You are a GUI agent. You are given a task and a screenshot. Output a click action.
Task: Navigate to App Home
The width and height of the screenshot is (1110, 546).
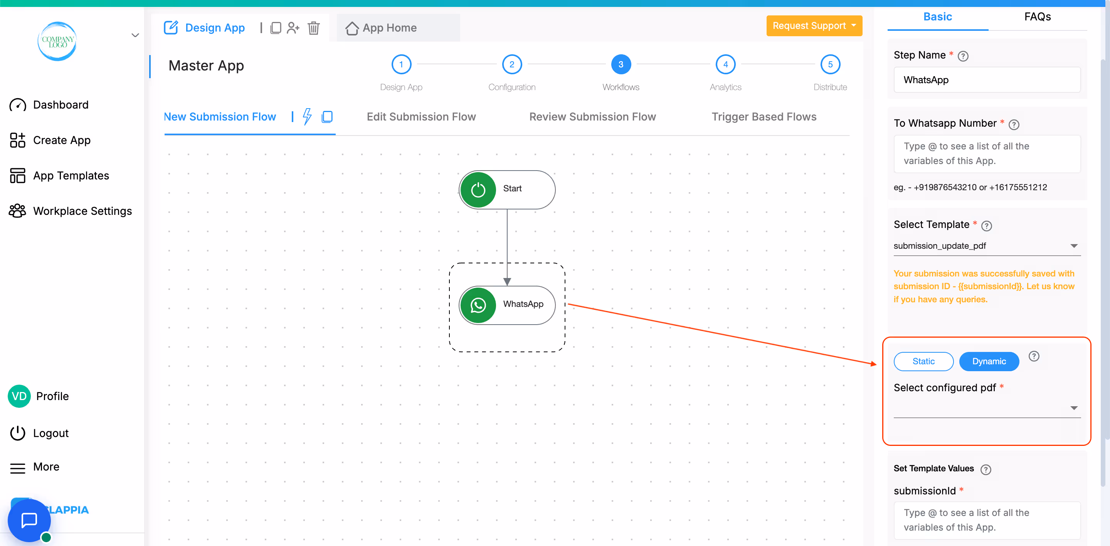389,28
